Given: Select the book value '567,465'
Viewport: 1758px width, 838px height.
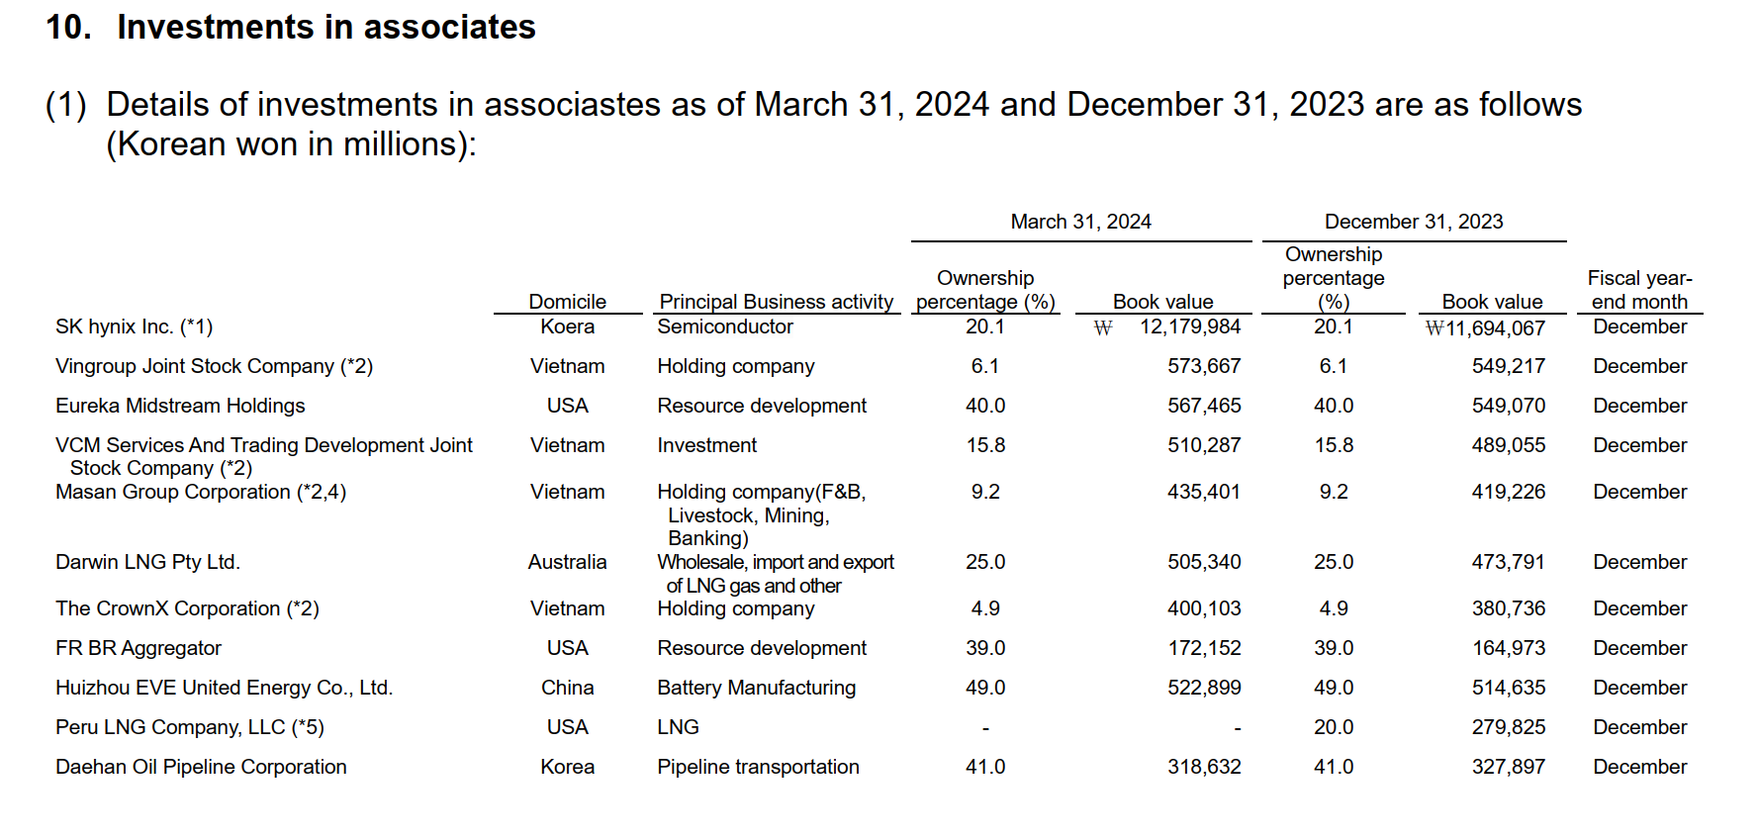Looking at the screenshot, I should [x=1204, y=406].
